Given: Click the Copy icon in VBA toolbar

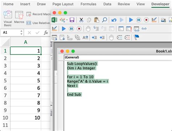Looking at the screenshot, I should point(89,20).
